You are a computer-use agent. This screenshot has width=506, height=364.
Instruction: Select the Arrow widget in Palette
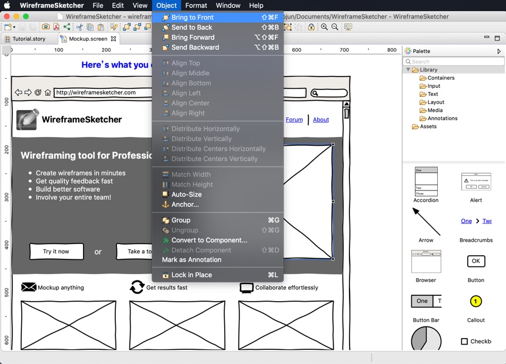coord(426,225)
